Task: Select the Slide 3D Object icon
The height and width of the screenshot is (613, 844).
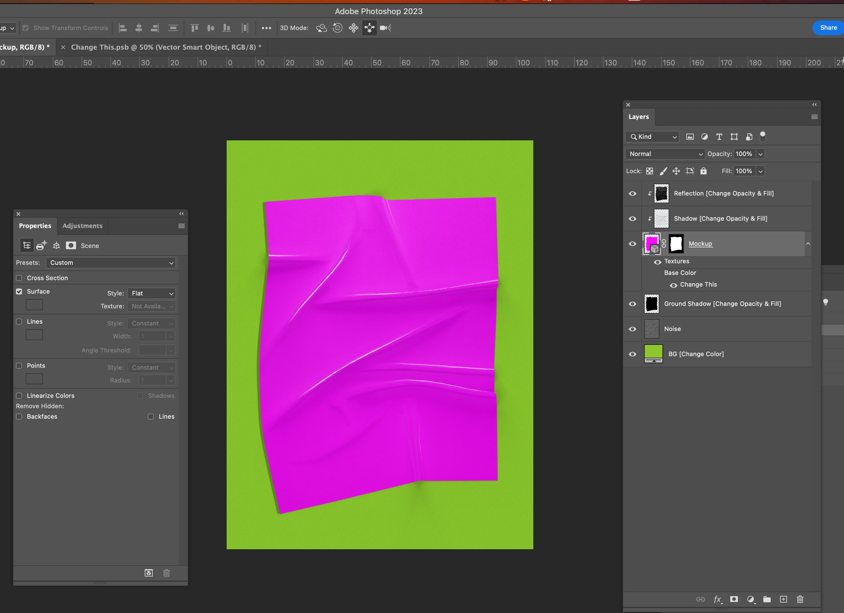Action: click(x=369, y=28)
